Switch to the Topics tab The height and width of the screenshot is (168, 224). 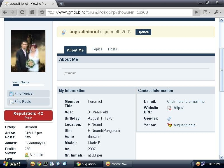[x=97, y=49]
